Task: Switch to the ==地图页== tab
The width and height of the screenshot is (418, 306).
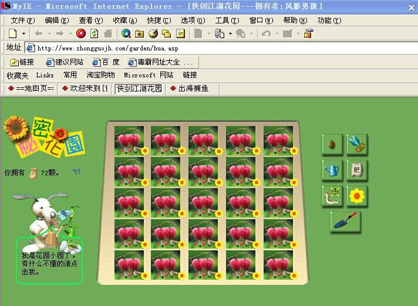Action: pos(31,89)
